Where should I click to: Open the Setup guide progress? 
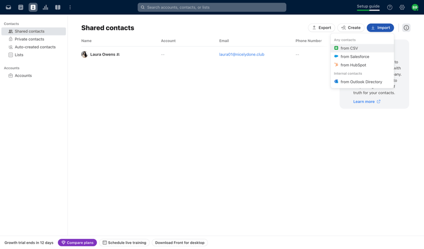(368, 7)
